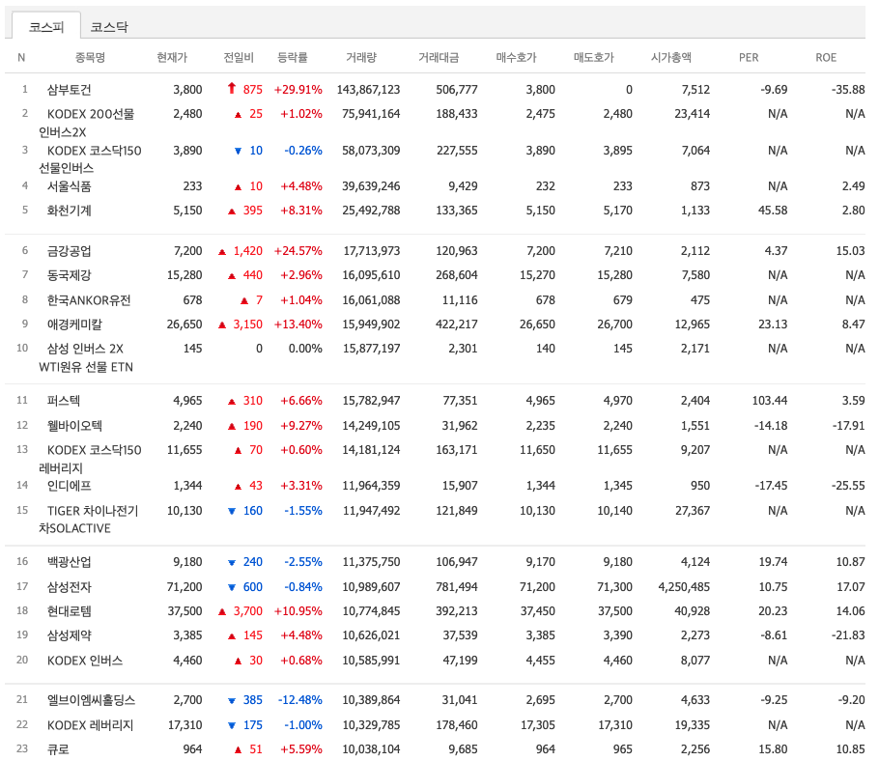Viewport: 879px width, 761px height.
Task: Click the 거래대금 column header
Action: coord(439,57)
